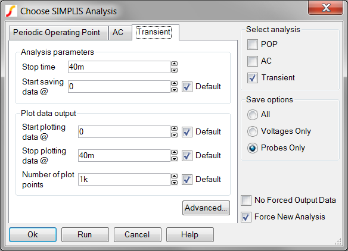Decrease Stop time with down arrow
This screenshot has height=251, width=348.
pos(175,70)
